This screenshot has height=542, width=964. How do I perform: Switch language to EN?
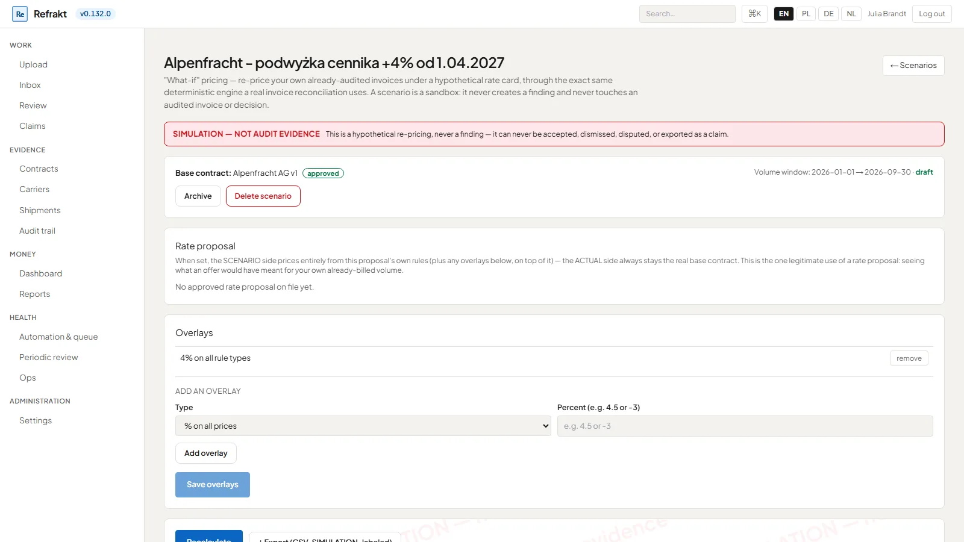click(x=783, y=14)
